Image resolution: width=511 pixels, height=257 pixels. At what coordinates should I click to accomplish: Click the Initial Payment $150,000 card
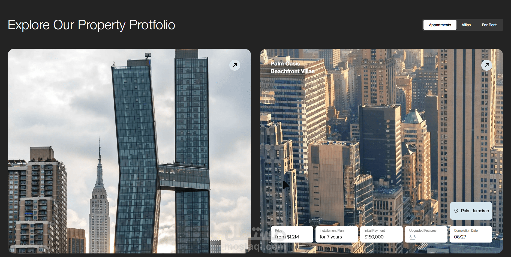381,234
